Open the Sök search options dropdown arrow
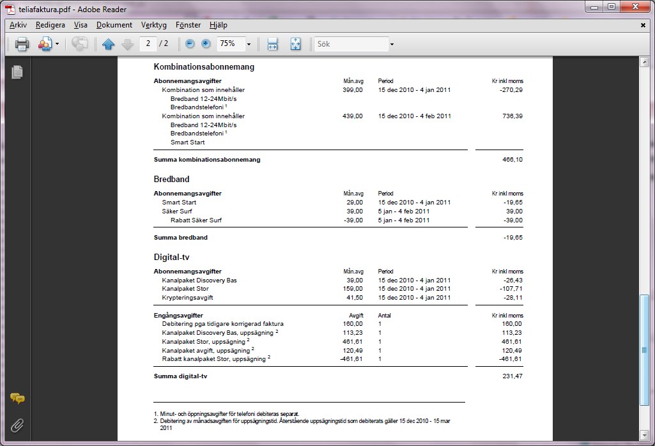 [392, 44]
